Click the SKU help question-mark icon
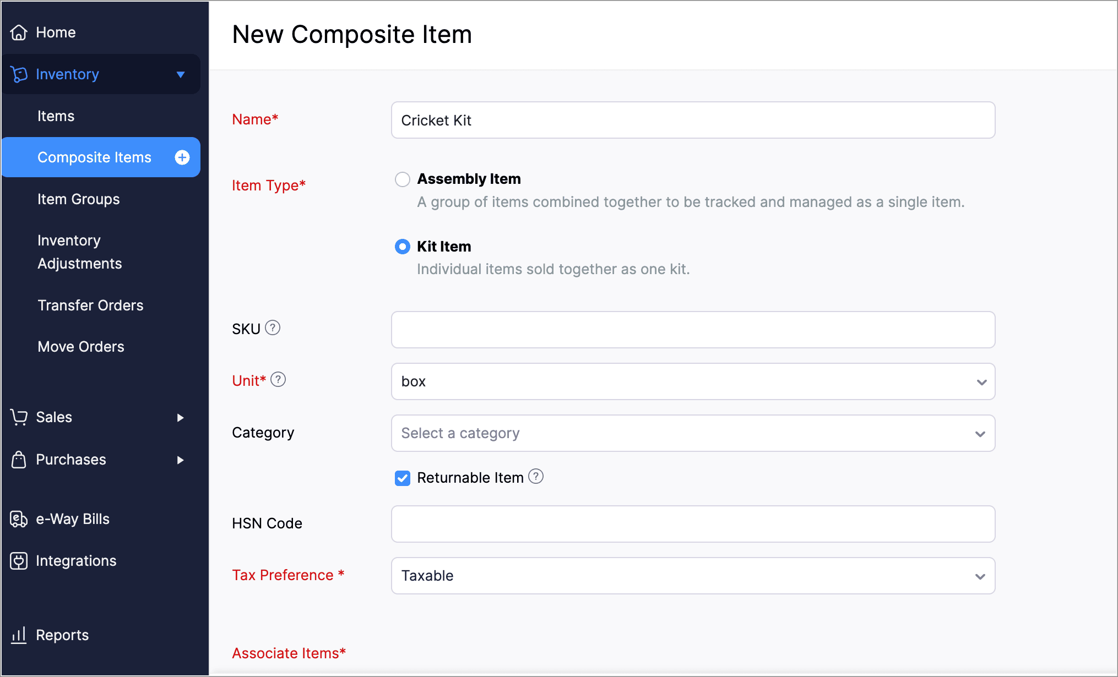 tap(273, 328)
